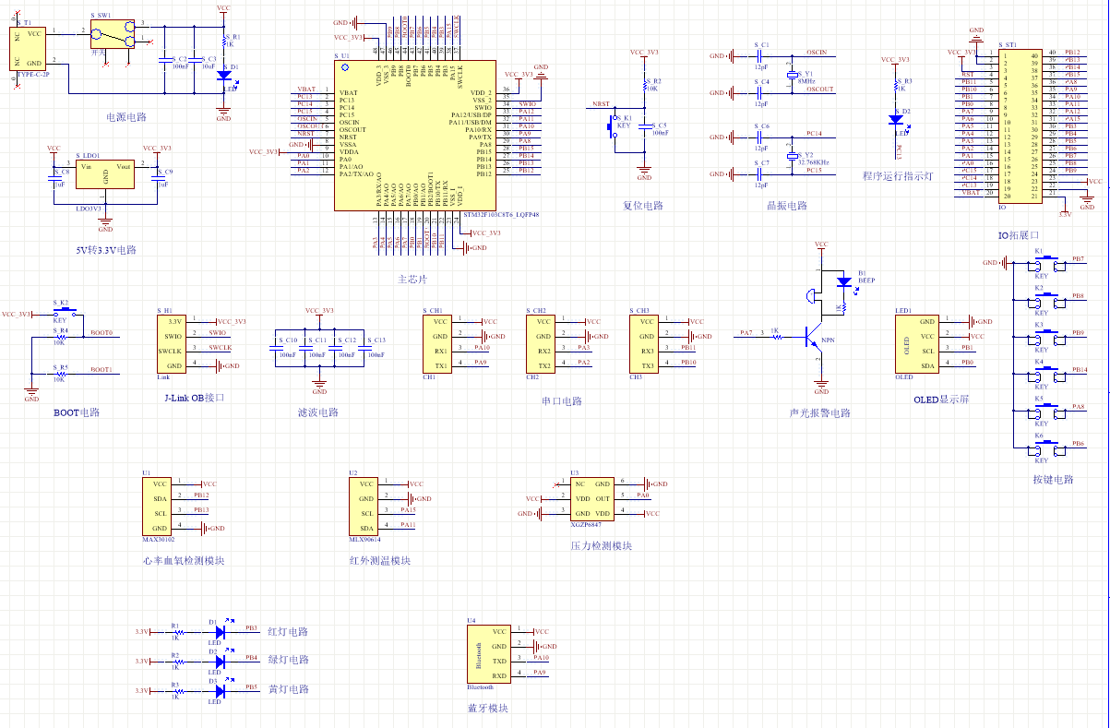Click the '电源电路' section label

coord(127,117)
